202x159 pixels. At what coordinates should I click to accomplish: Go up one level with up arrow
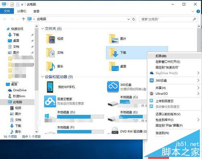(x=23, y=19)
